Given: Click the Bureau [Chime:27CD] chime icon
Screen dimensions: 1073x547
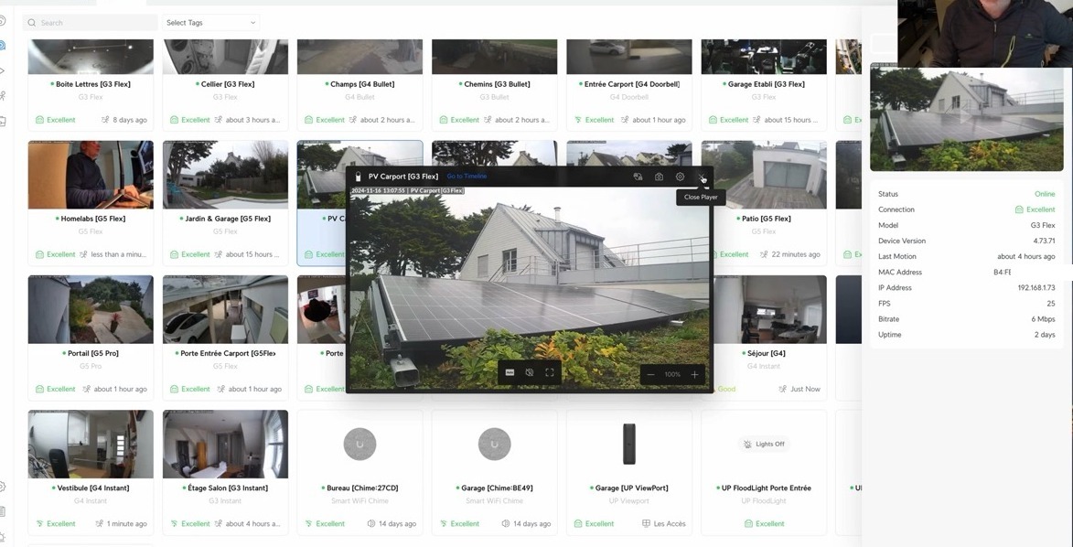Looking at the screenshot, I should coord(359,445).
